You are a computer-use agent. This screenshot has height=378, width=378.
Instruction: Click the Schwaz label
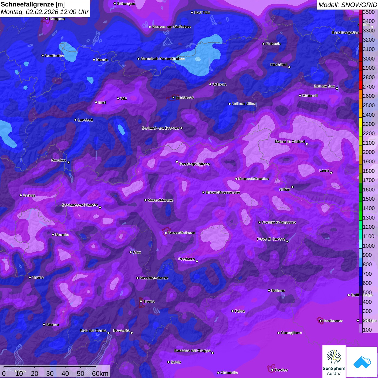click(219, 84)
